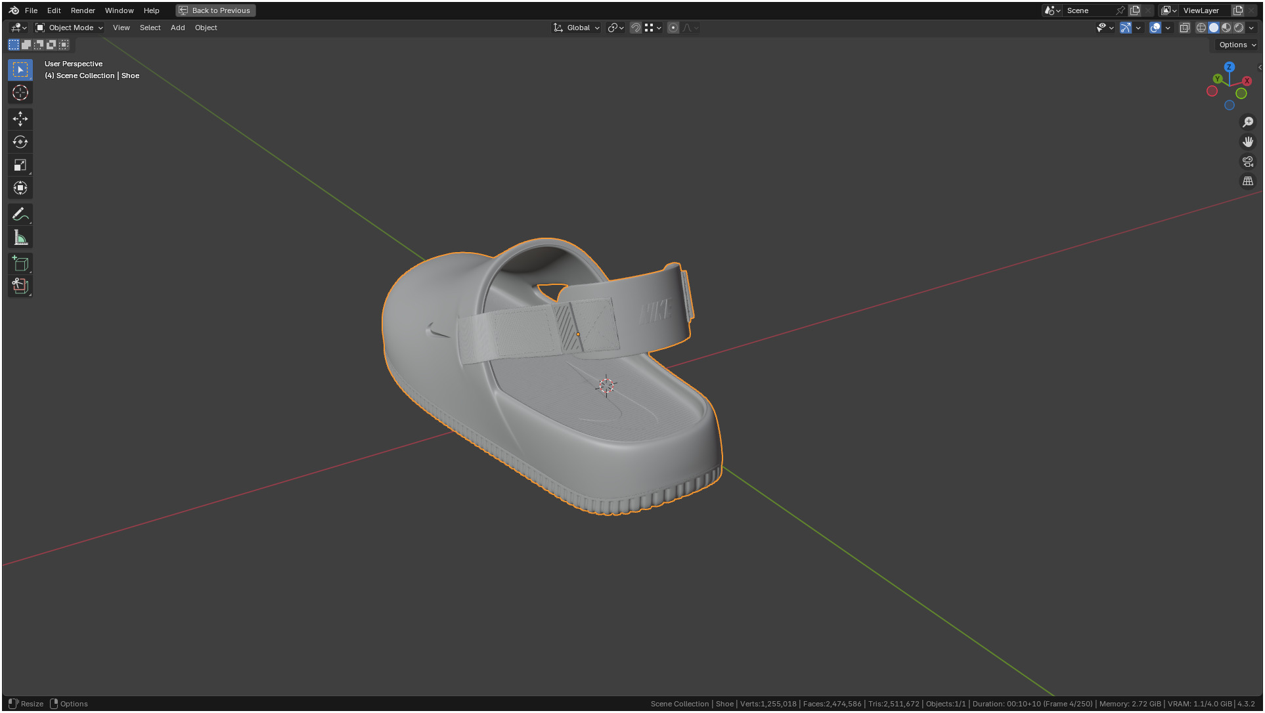
Task: Click the Blender logo menu icon
Action: (x=14, y=11)
